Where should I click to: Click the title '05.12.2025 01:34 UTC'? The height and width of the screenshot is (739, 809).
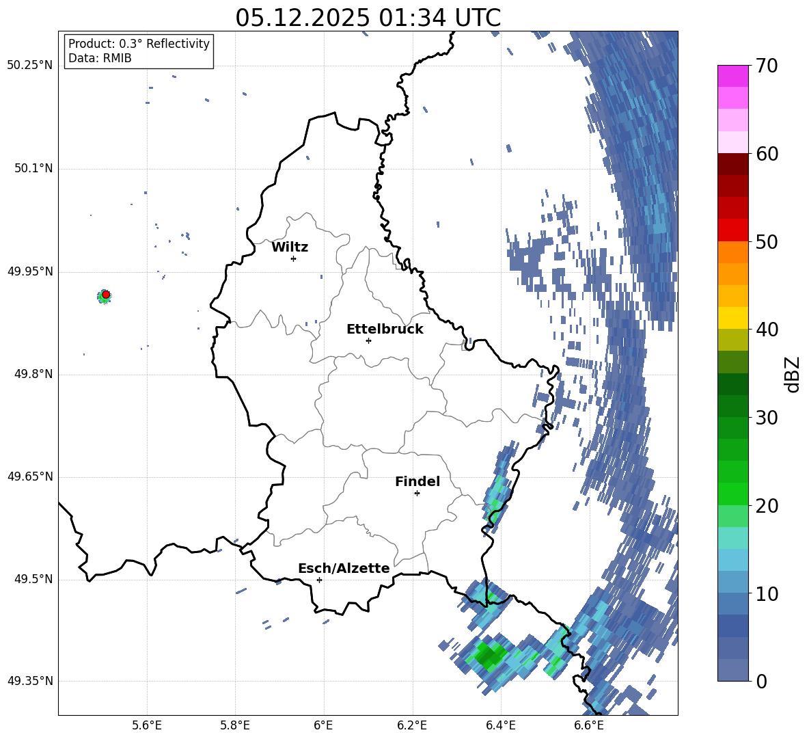(368, 18)
